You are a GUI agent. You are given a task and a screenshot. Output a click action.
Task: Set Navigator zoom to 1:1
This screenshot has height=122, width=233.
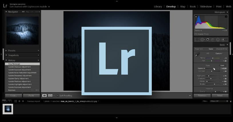click(32, 12)
